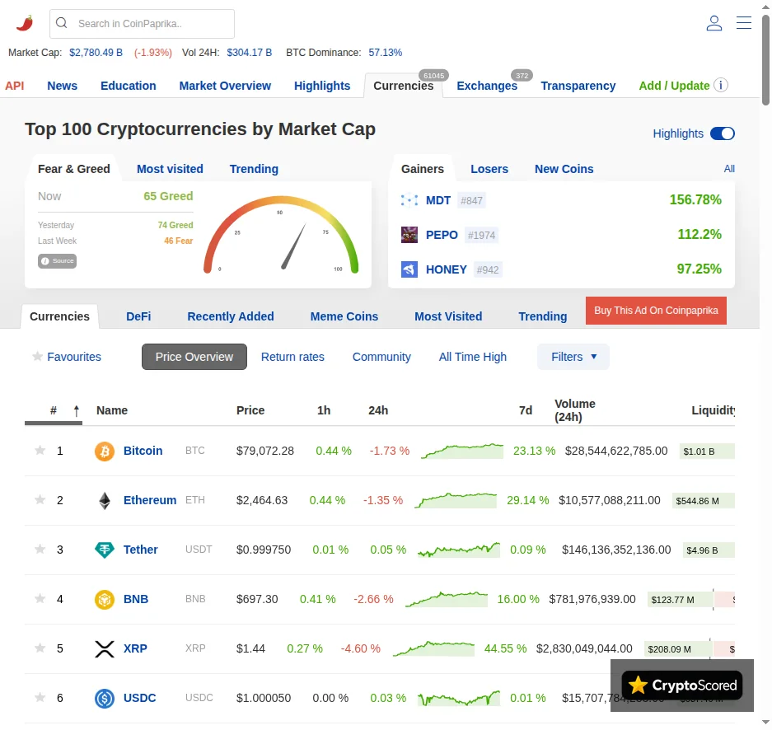Click the Source button in Fear & Greed
This screenshot has width=772, height=730.
57,261
